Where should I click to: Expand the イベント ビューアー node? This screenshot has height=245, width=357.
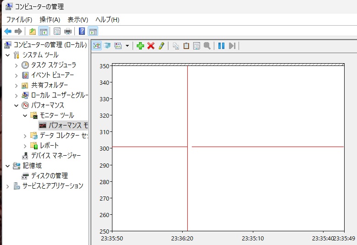16,76
